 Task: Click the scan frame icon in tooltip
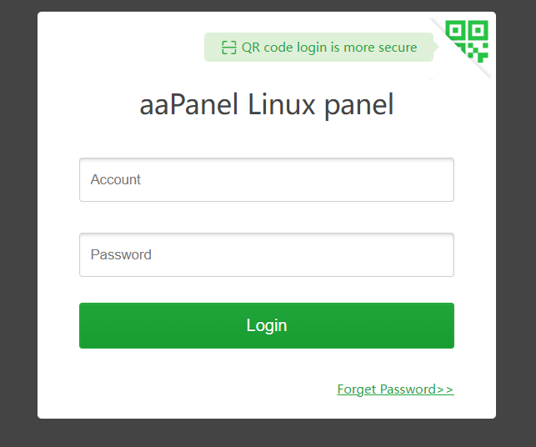229,48
